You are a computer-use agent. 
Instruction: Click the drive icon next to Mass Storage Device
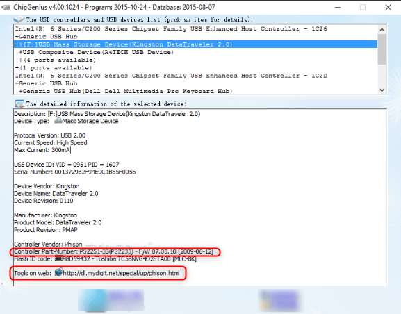[58, 121]
